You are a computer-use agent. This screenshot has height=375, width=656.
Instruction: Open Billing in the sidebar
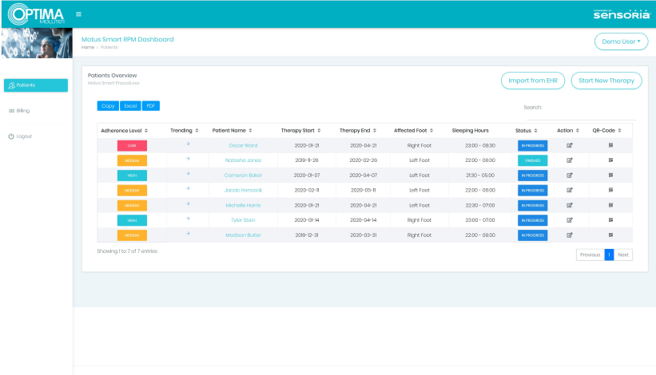[x=23, y=111]
